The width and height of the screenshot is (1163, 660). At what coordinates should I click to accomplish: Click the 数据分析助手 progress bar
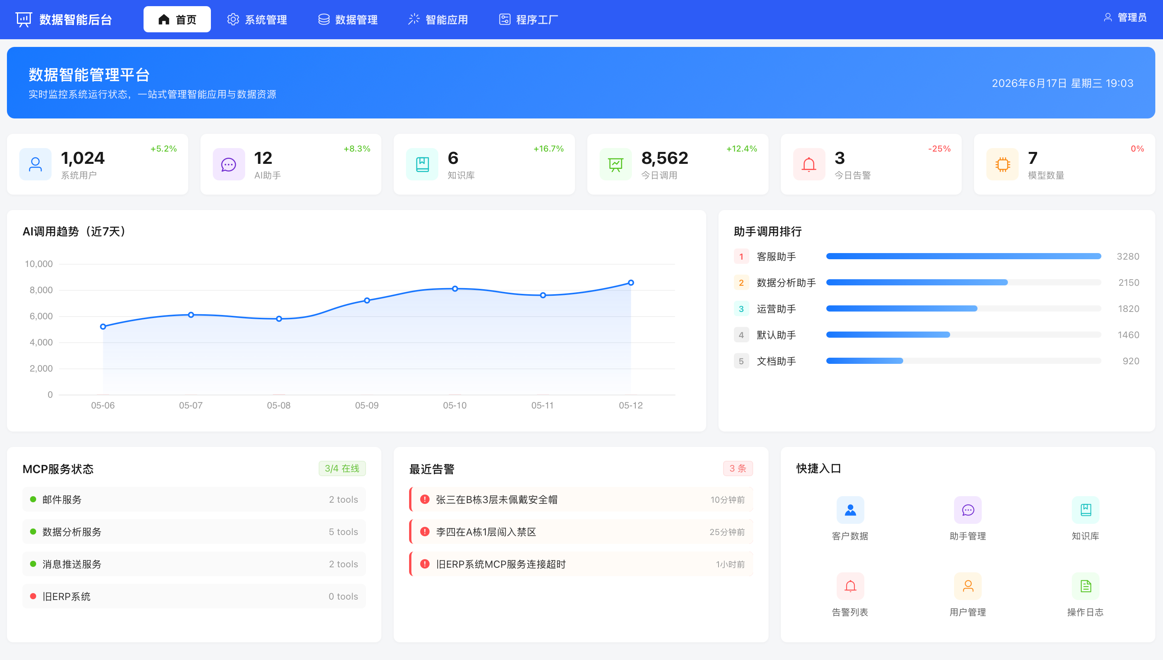click(964, 282)
